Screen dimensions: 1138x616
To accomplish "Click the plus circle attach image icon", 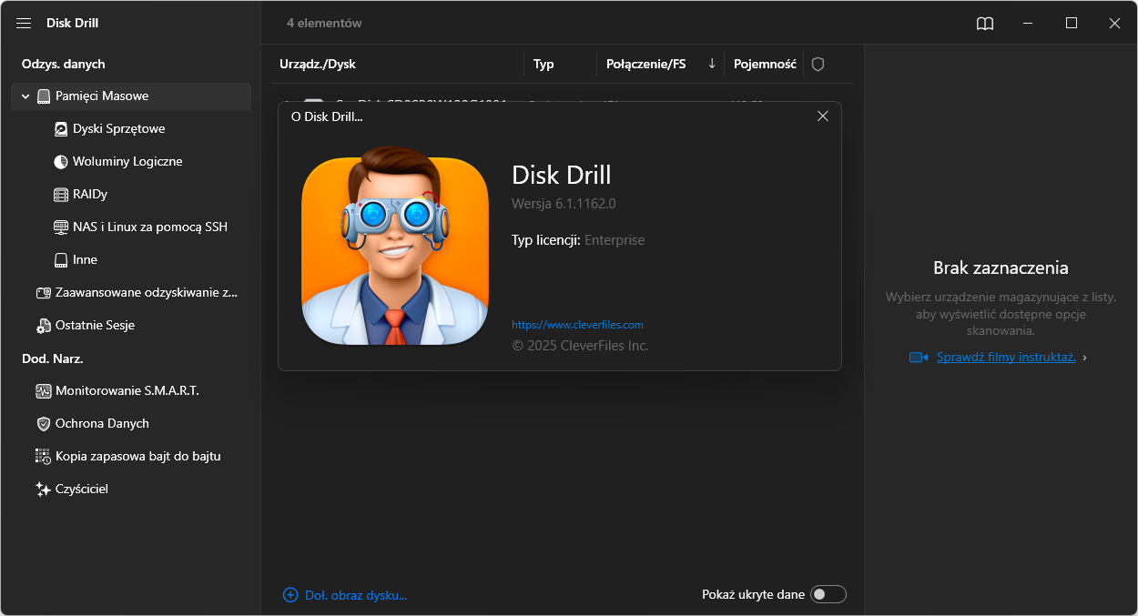I will coord(290,595).
